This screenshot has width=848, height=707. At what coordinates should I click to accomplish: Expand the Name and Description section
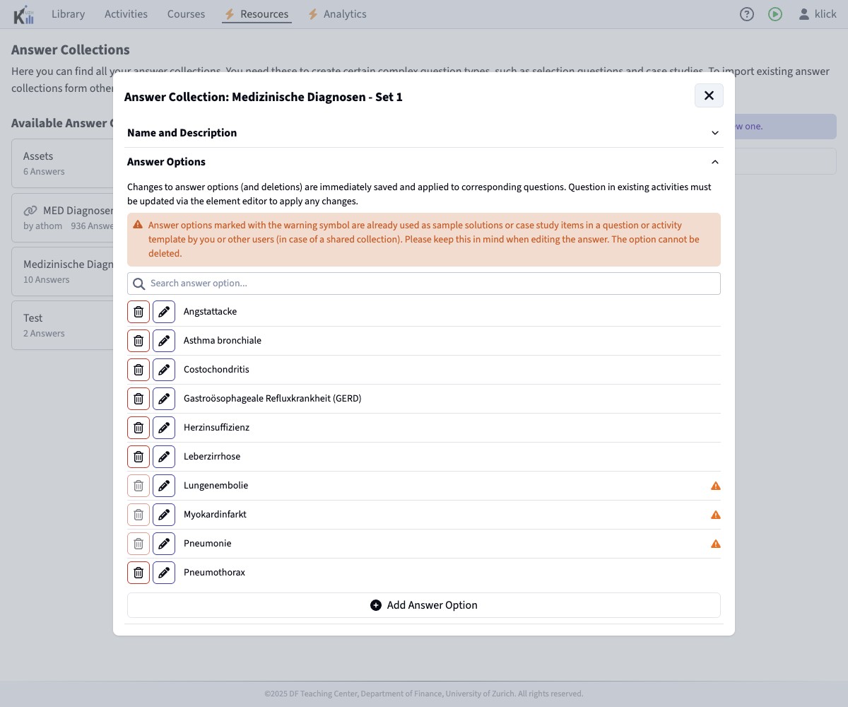point(424,133)
